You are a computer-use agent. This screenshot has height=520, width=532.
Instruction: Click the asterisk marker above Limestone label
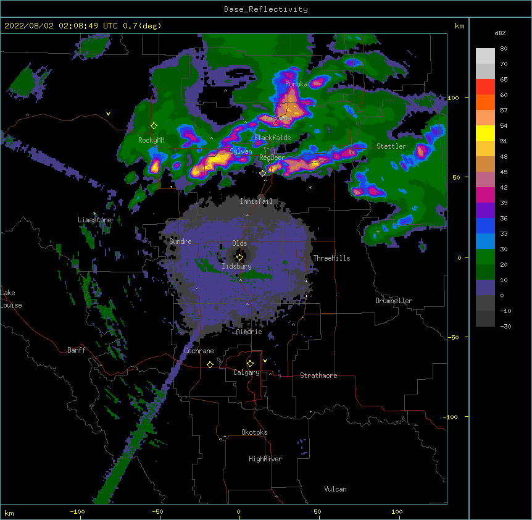pyautogui.click(x=94, y=214)
